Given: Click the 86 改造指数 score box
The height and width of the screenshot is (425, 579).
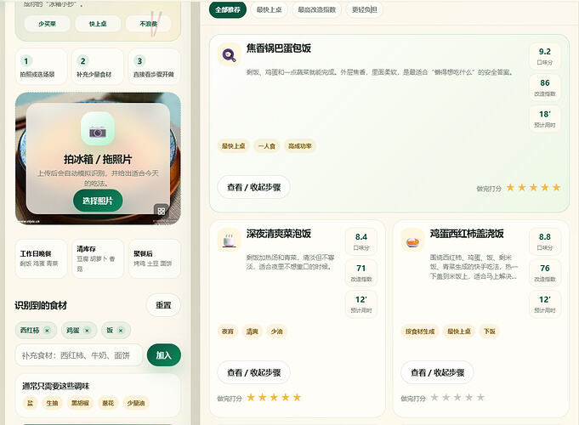Looking at the screenshot, I should (545, 88).
